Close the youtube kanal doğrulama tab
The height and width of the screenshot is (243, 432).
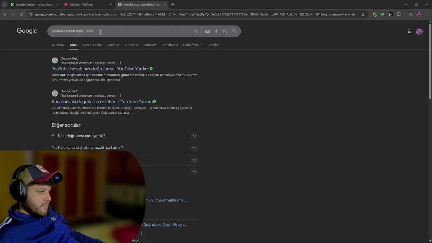(165, 5)
